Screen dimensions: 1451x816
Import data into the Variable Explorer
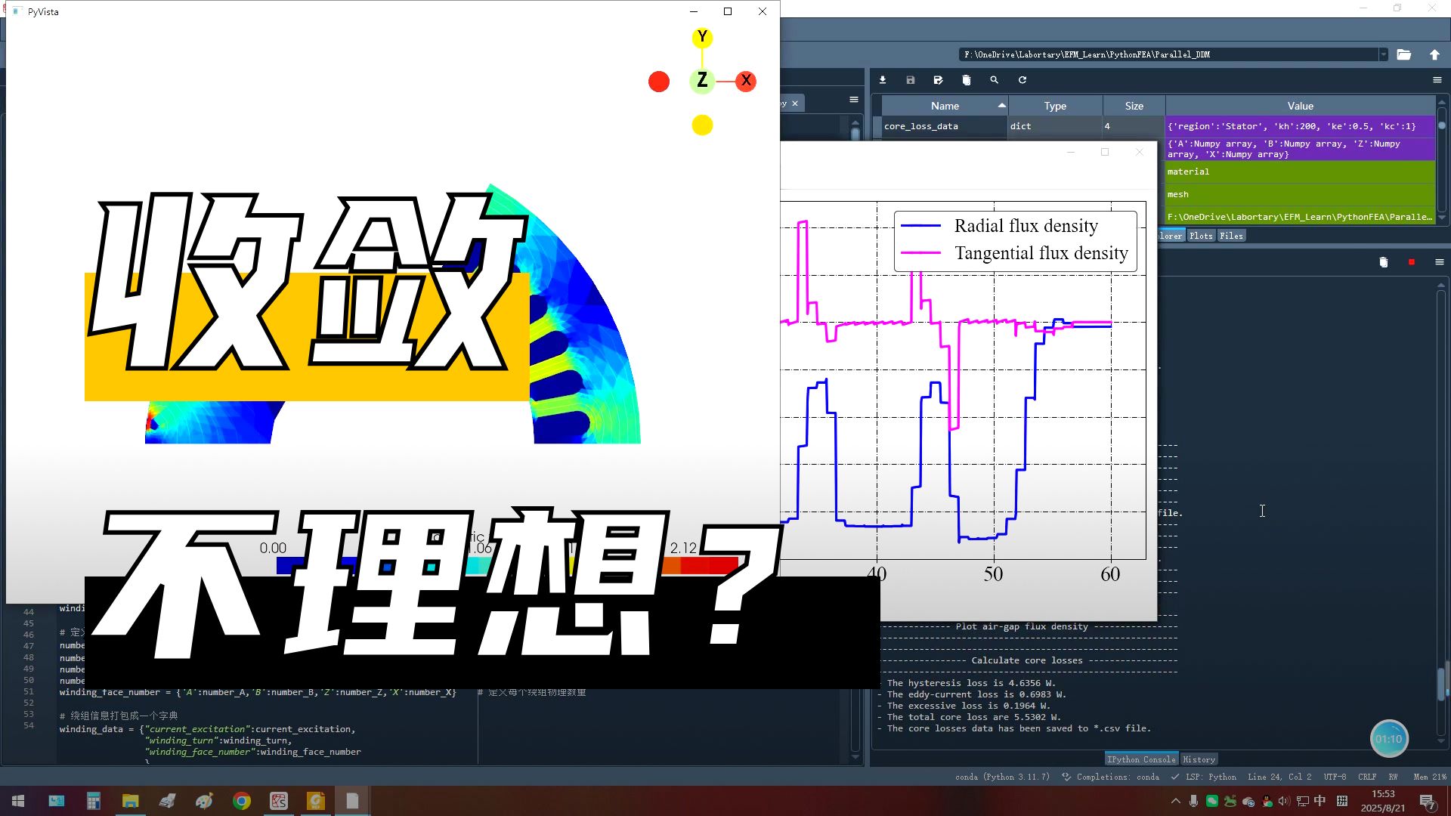pyautogui.click(x=883, y=79)
